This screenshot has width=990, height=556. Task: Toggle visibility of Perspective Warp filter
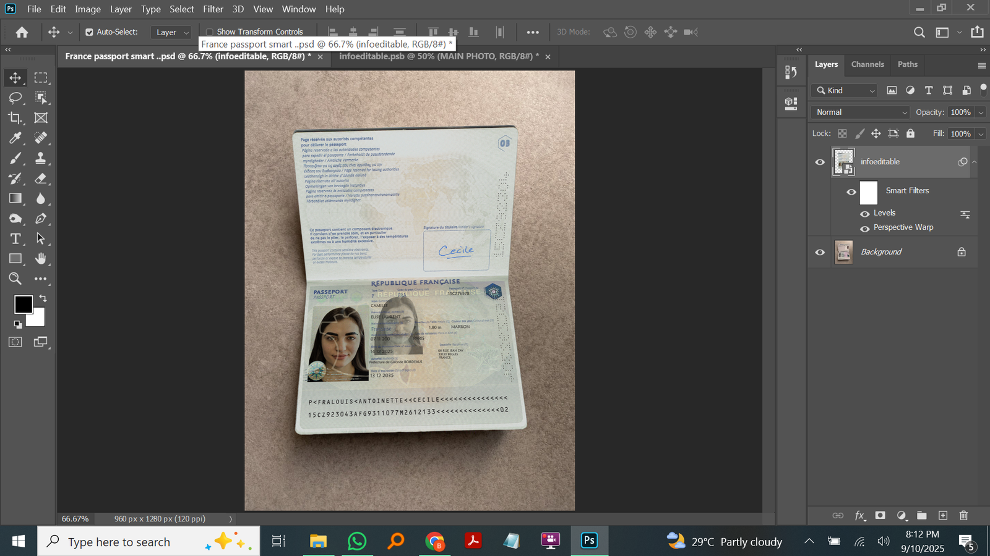click(865, 229)
